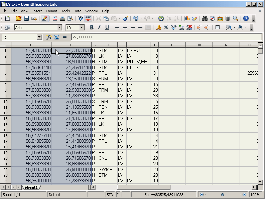Apply Currency number format
Image resolution: width=265 pixels, height=199 pixels.
[158, 27]
